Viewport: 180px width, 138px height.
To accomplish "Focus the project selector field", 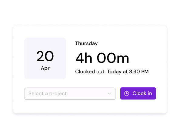I will pos(70,94).
